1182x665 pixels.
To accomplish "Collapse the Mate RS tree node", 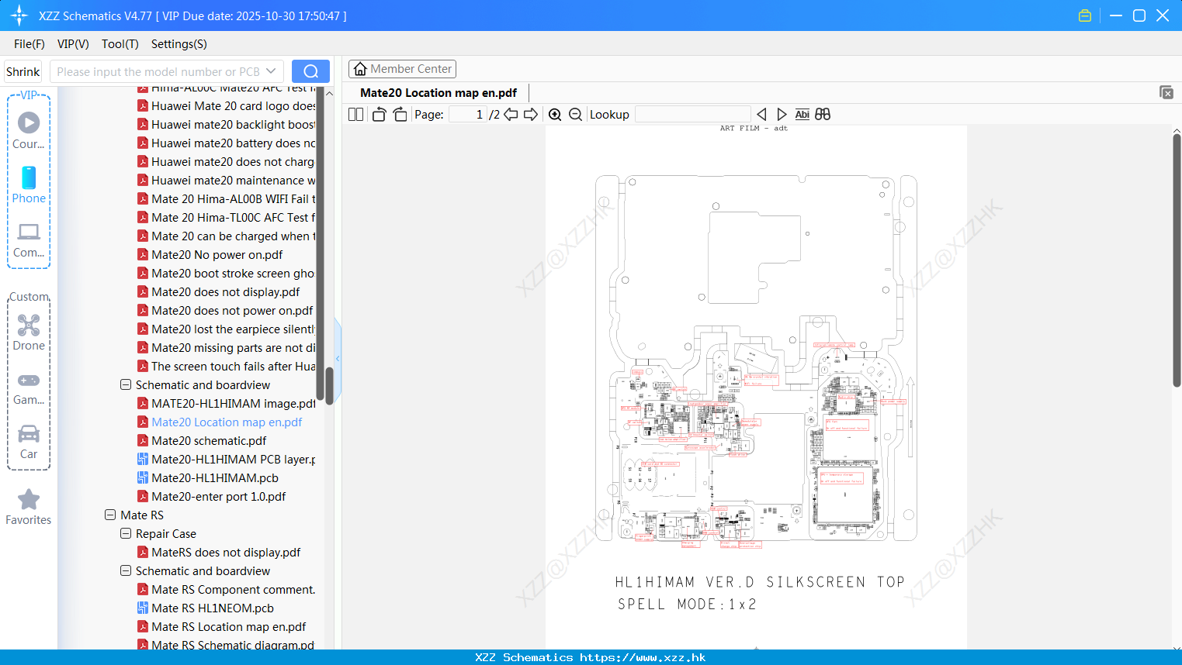I will pos(110,515).
